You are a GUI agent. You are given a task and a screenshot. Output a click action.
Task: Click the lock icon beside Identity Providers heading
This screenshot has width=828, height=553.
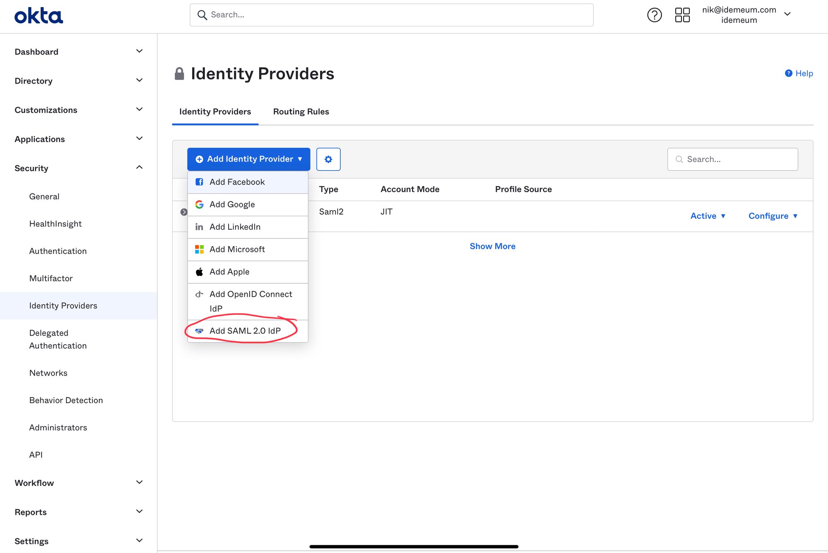pyautogui.click(x=179, y=74)
